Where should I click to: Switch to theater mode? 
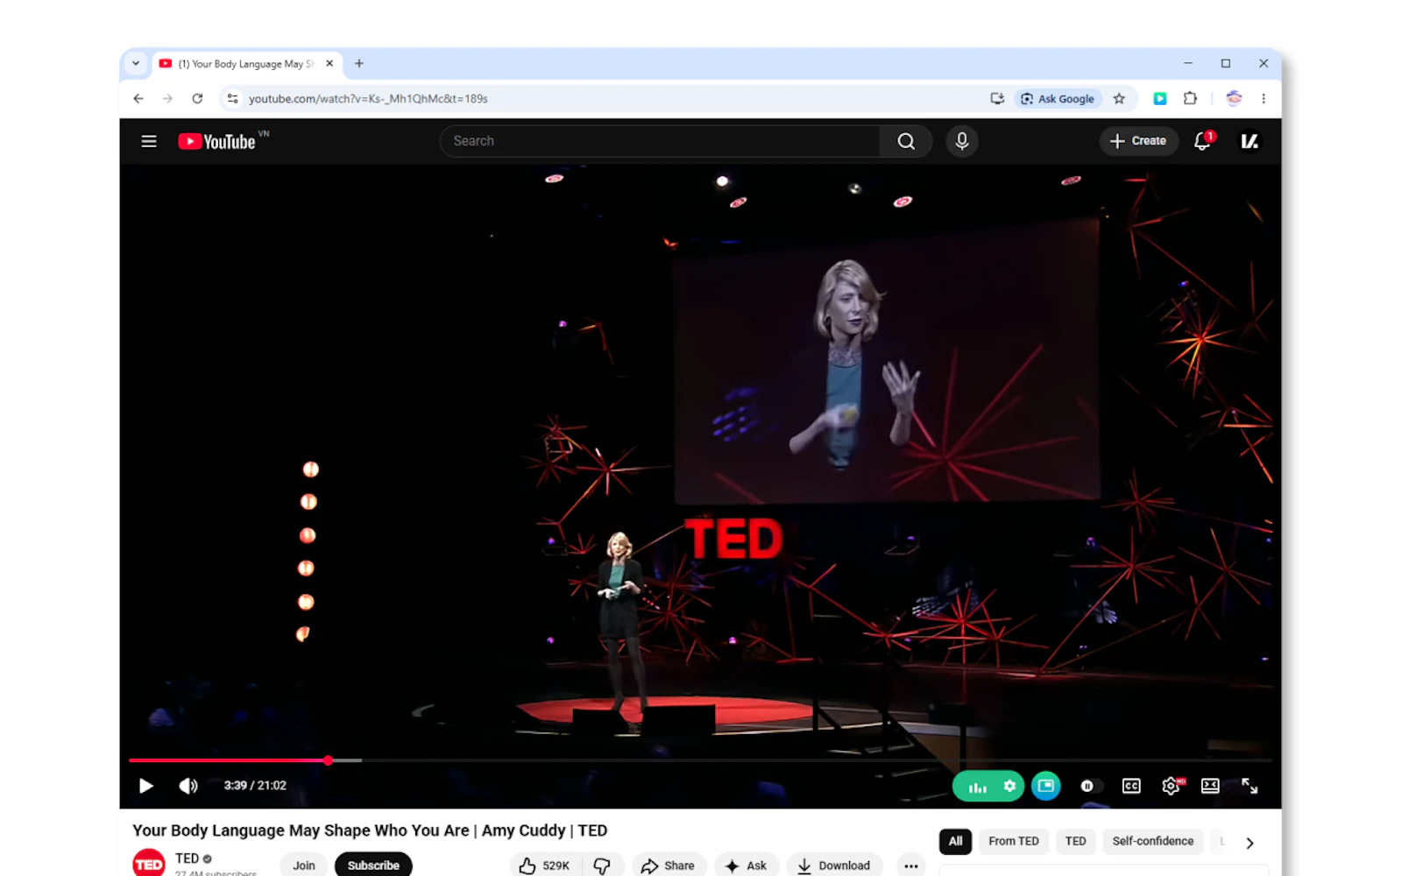coord(1210,786)
